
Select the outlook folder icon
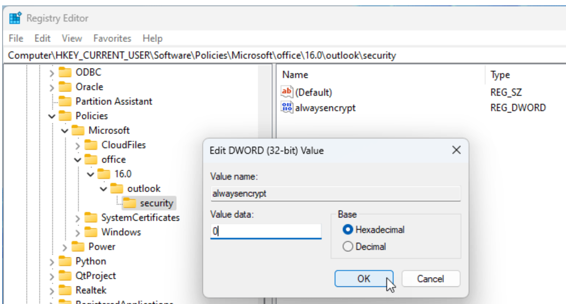point(117,188)
